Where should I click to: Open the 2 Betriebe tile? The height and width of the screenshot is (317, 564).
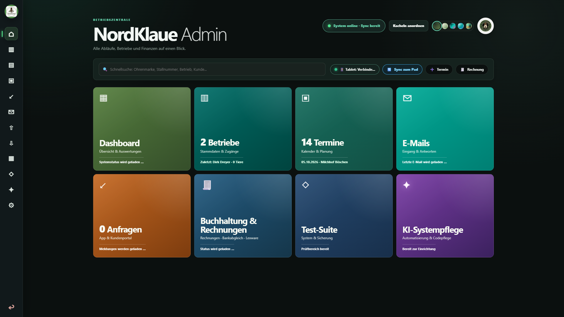point(243,129)
